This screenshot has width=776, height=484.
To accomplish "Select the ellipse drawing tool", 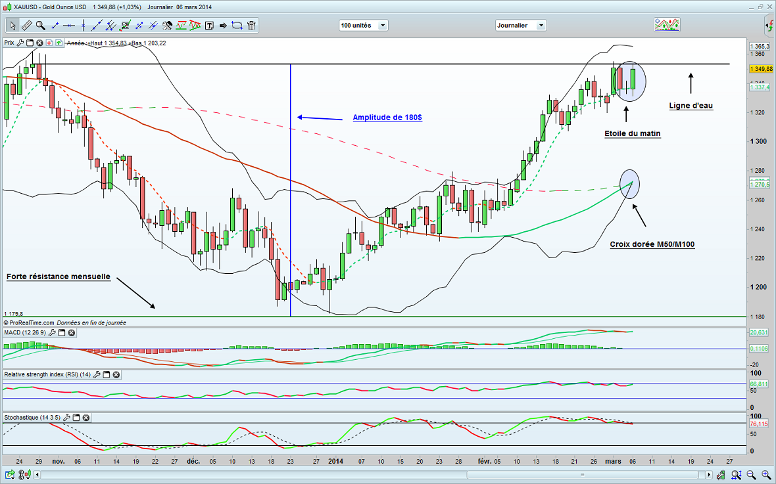I will (237, 26).
